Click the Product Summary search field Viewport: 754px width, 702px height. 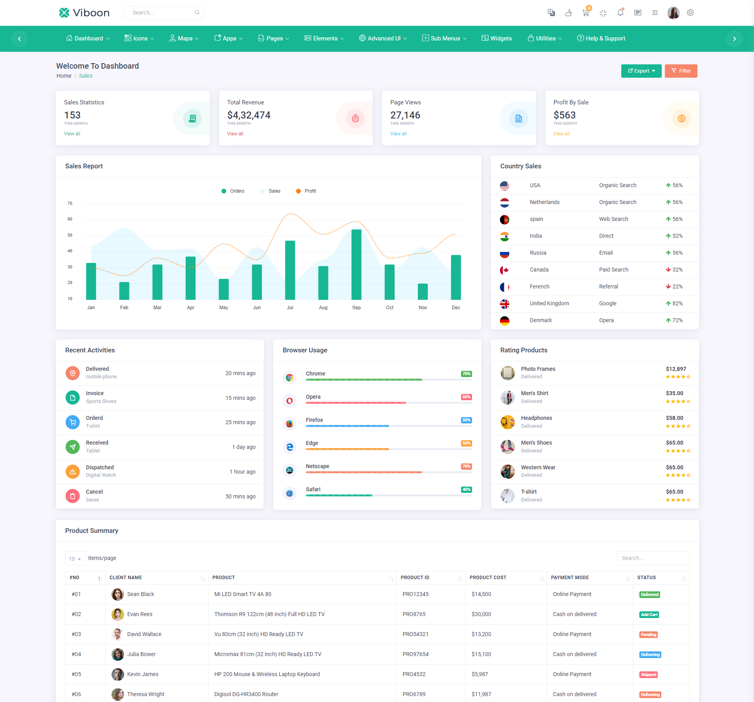point(653,558)
